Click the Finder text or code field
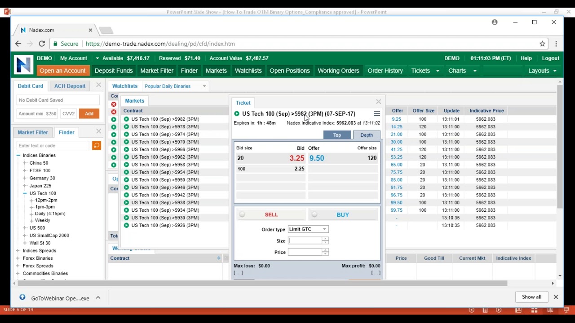 pos(53,145)
